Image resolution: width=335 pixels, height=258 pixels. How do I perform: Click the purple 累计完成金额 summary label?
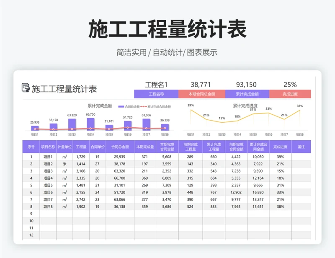click(x=247, y=94)
